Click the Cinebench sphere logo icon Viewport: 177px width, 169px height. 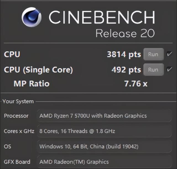(x=32, y=17)
